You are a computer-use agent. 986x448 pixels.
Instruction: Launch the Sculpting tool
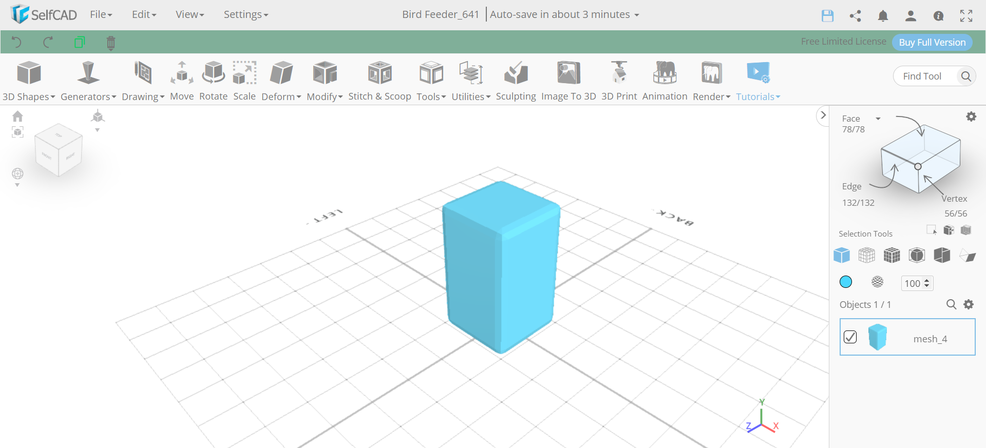coord(516,81)
